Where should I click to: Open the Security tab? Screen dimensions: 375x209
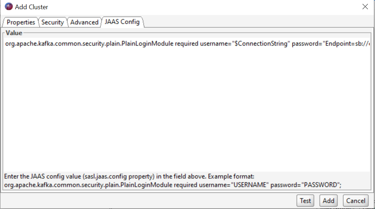tap(52, 22)
